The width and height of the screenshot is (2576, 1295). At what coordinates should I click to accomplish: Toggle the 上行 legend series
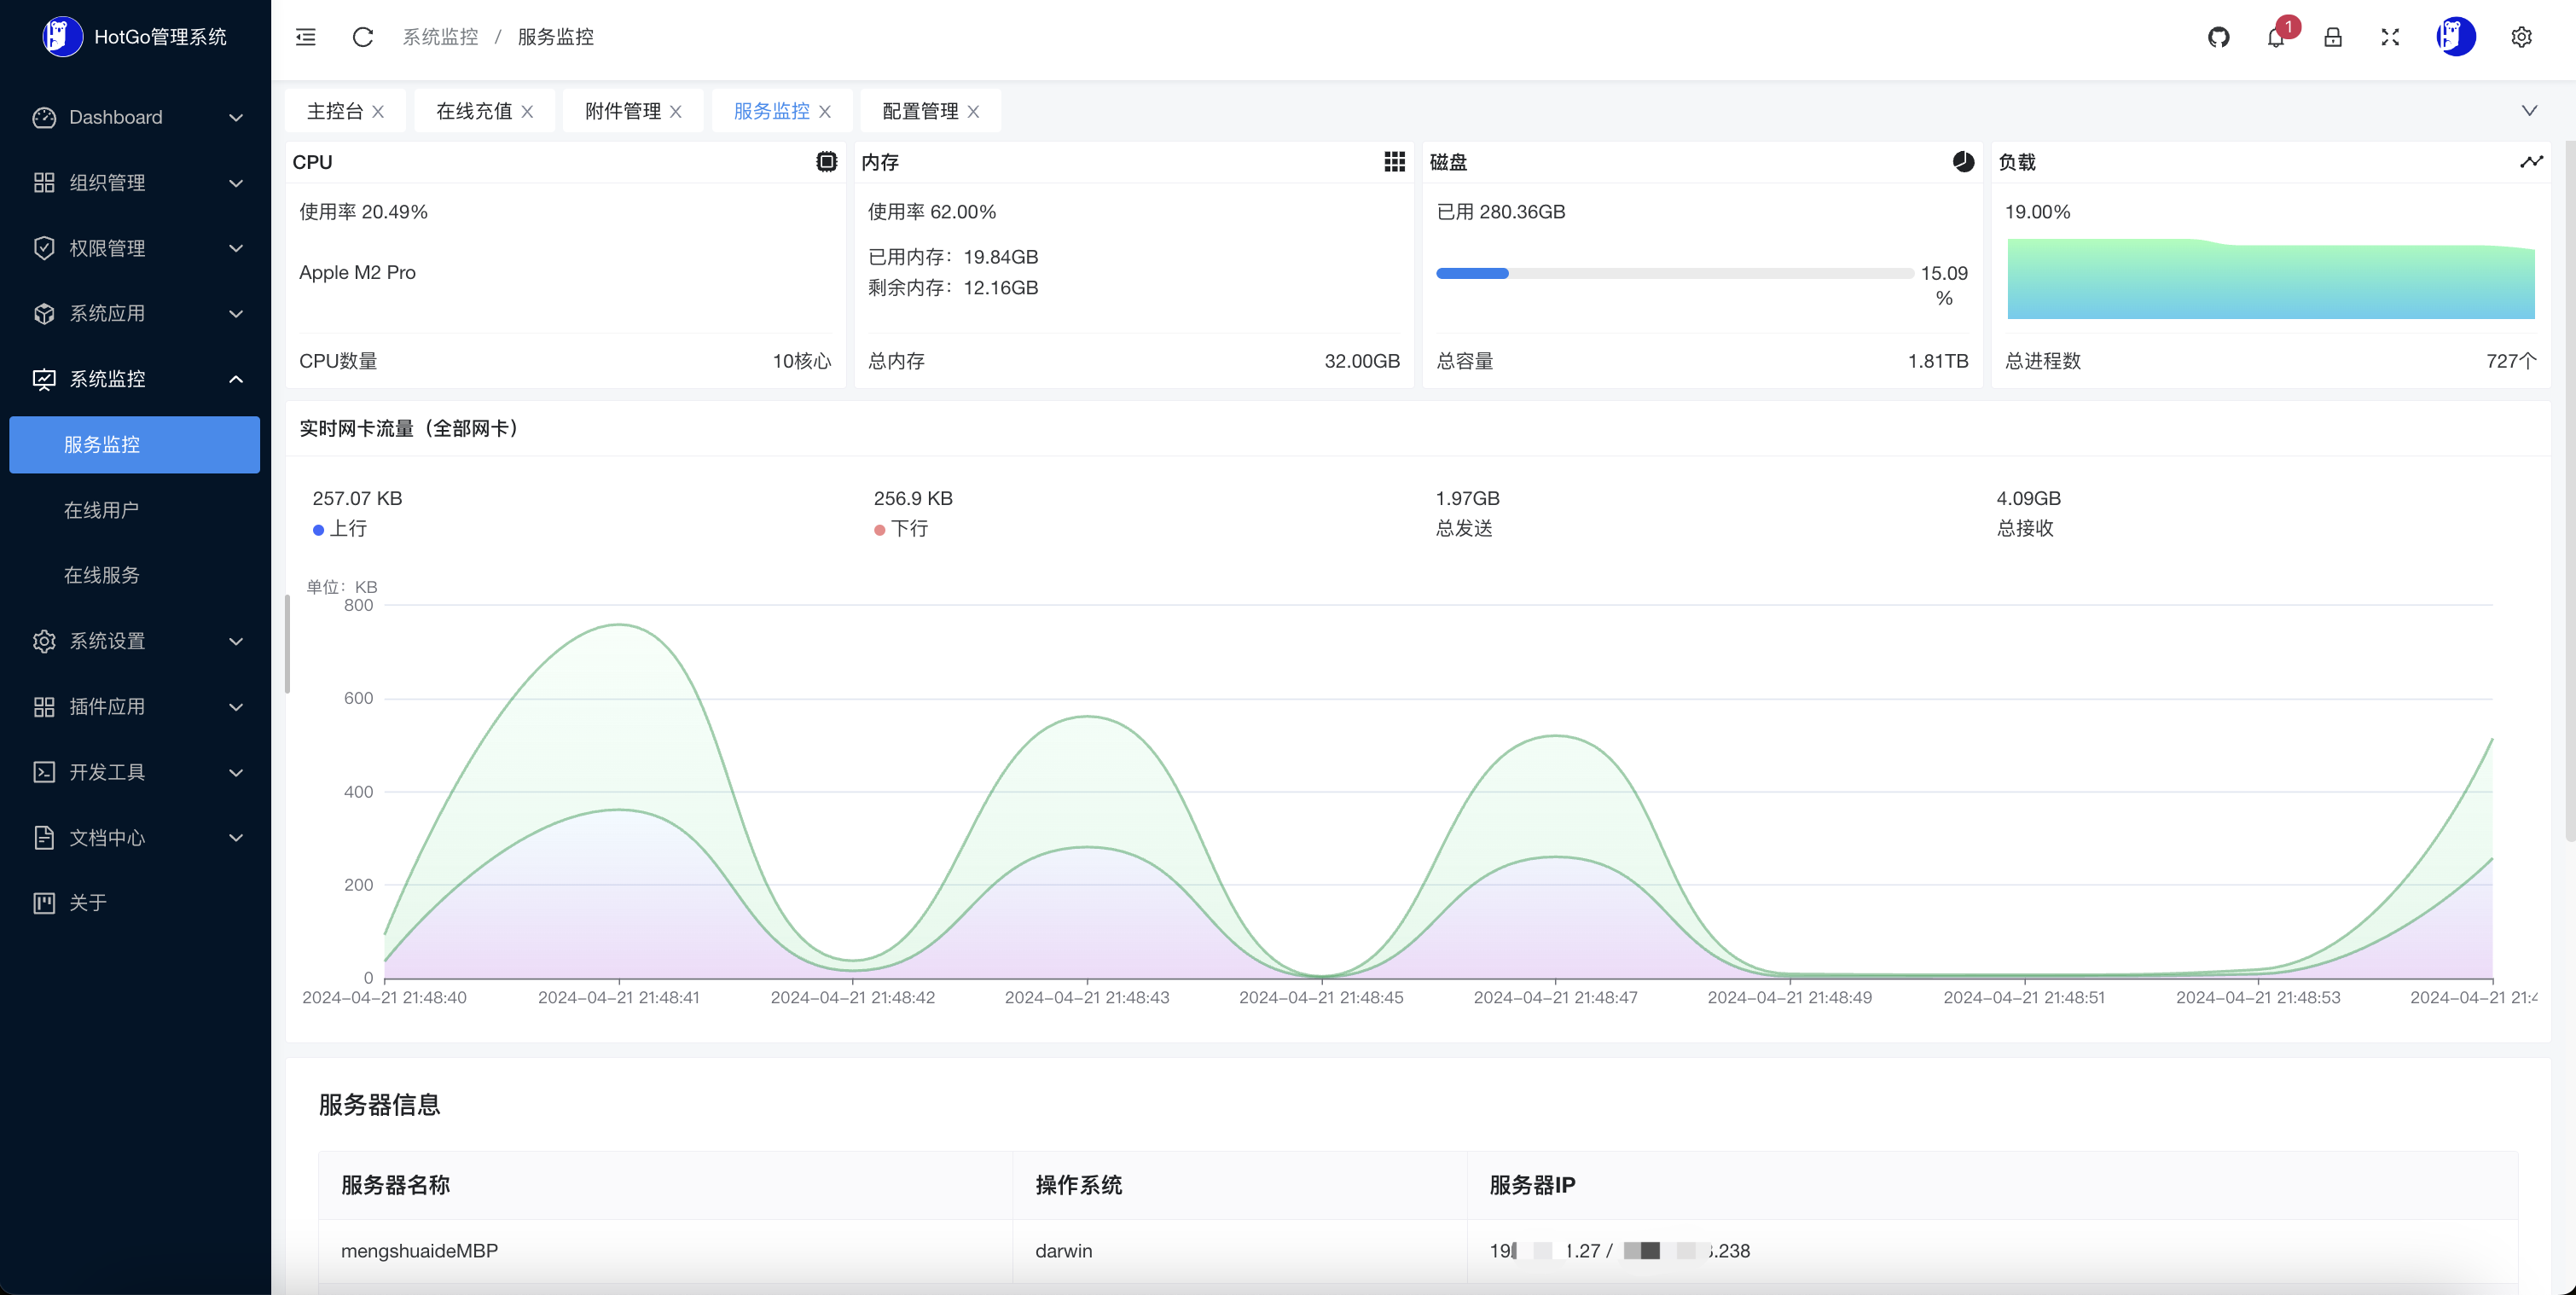point(341,529)
